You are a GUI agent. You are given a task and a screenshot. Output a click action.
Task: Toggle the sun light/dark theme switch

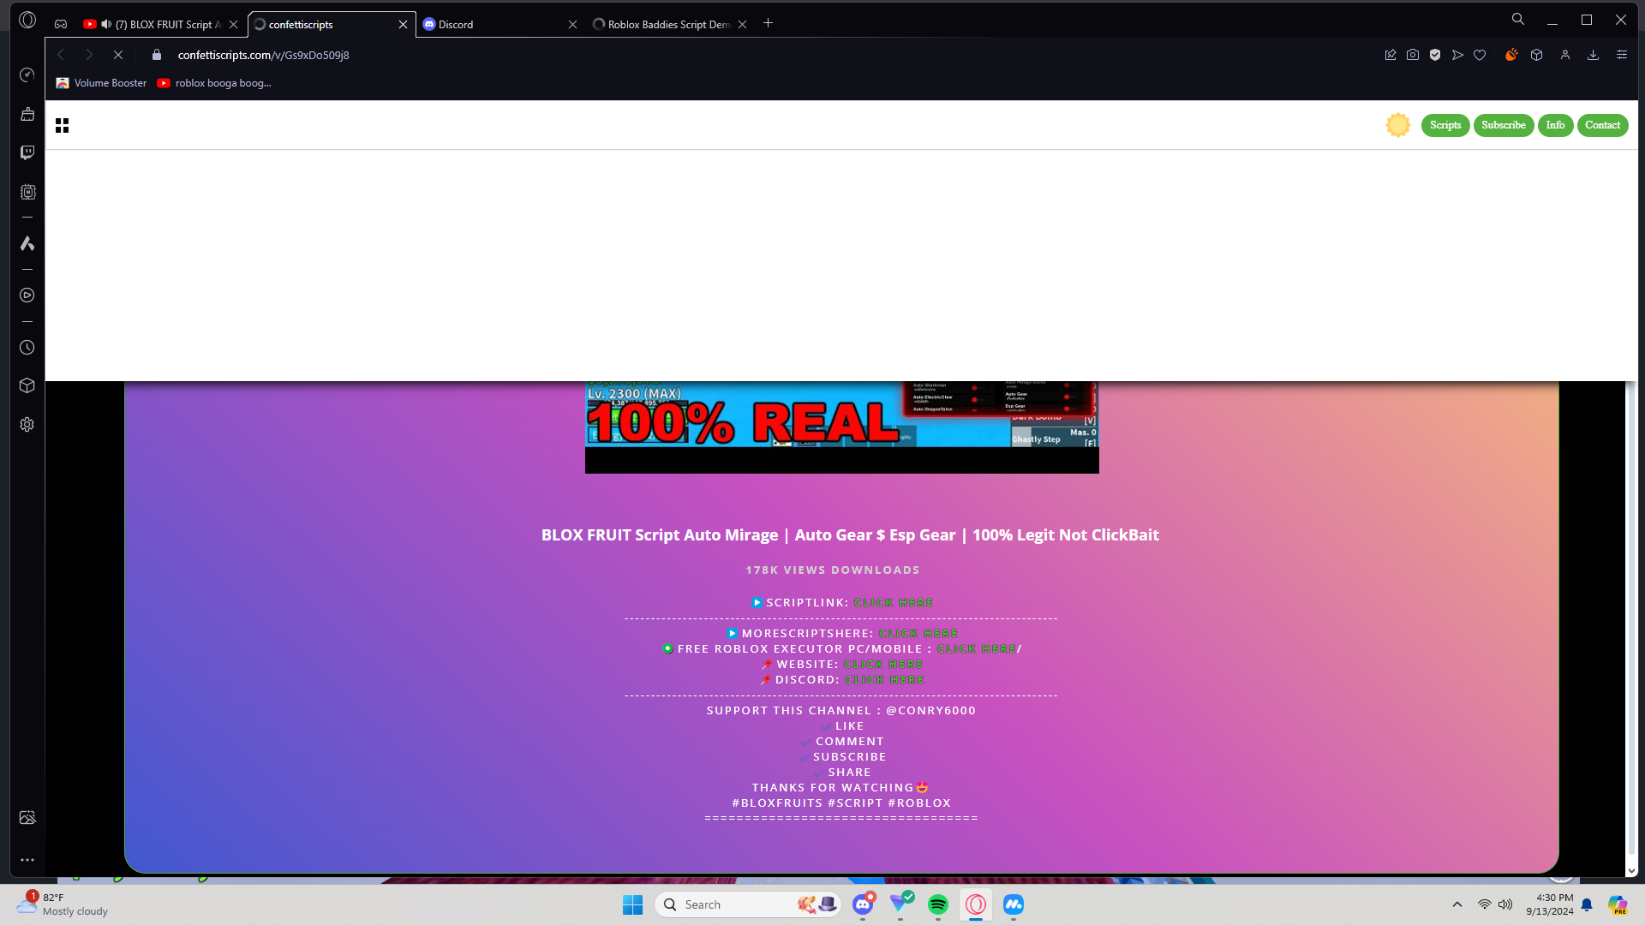pyautogui.click(x=1398, y=125)
